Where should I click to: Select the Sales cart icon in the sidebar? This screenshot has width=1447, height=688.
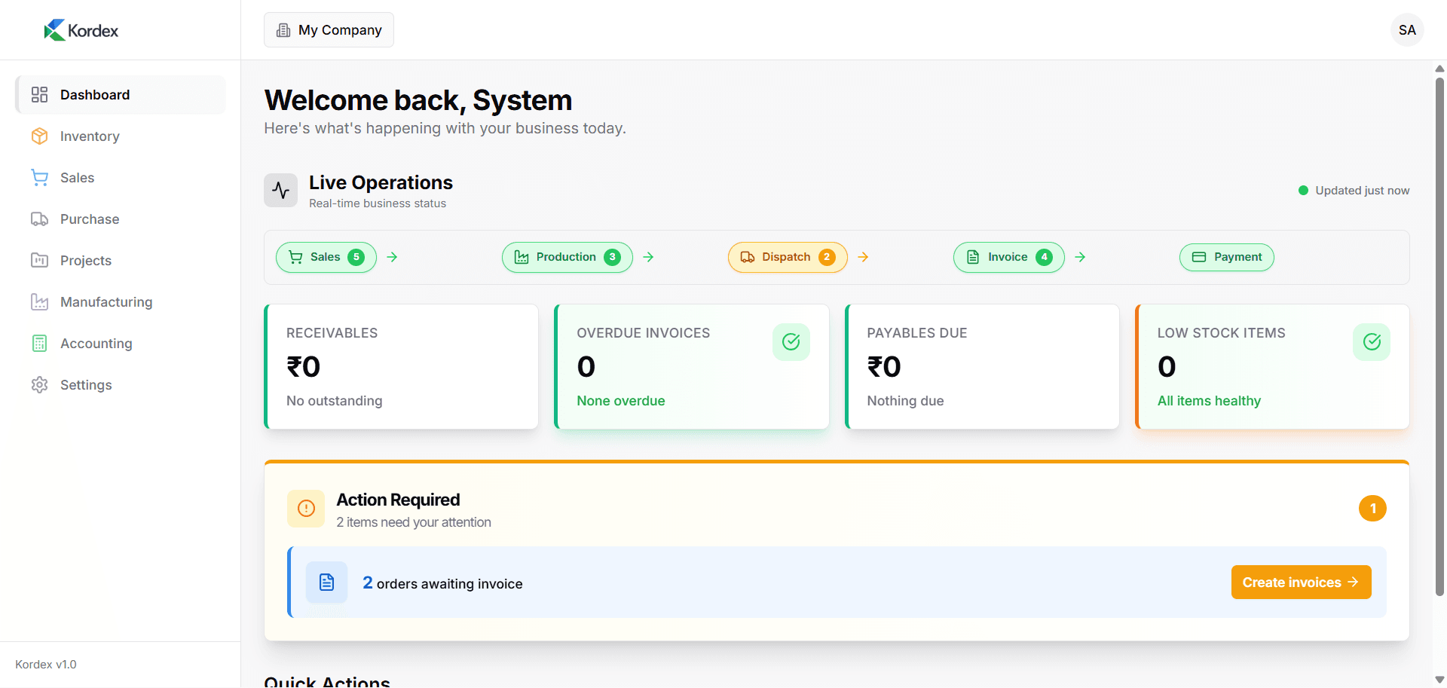coord(40,177)
